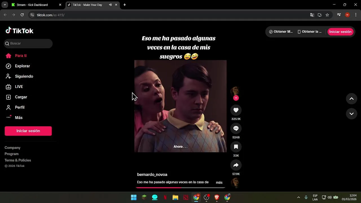Click the Obtener M... coins button
The width and height of the screenshot is (361, 203).
281,32
